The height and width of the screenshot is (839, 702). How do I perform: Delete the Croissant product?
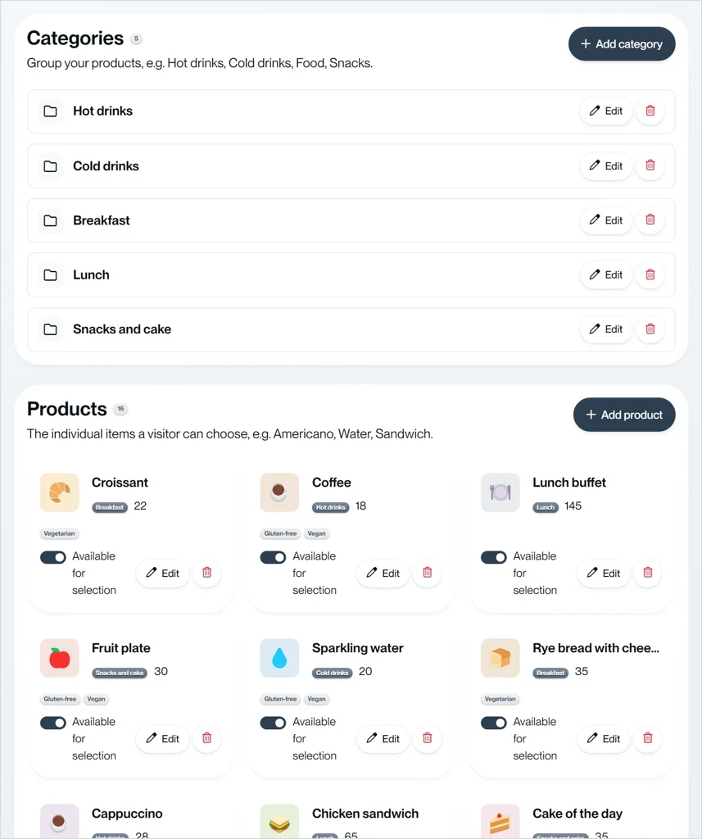[207, 573]
